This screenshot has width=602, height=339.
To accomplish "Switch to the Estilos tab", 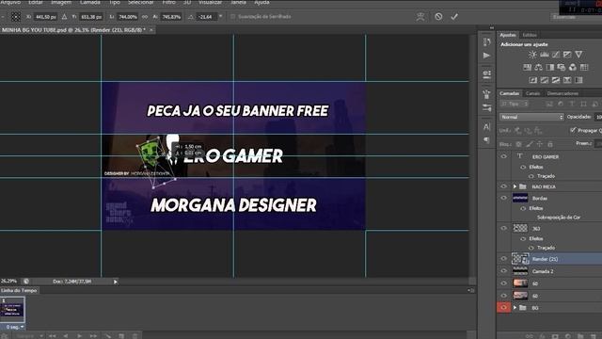I will 530,35.
